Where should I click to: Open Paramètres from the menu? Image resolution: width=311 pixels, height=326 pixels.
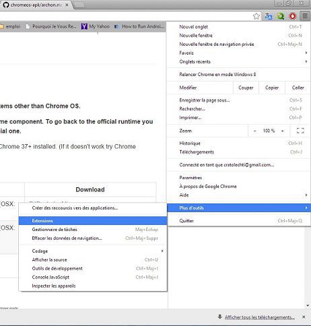click(239, 178)
